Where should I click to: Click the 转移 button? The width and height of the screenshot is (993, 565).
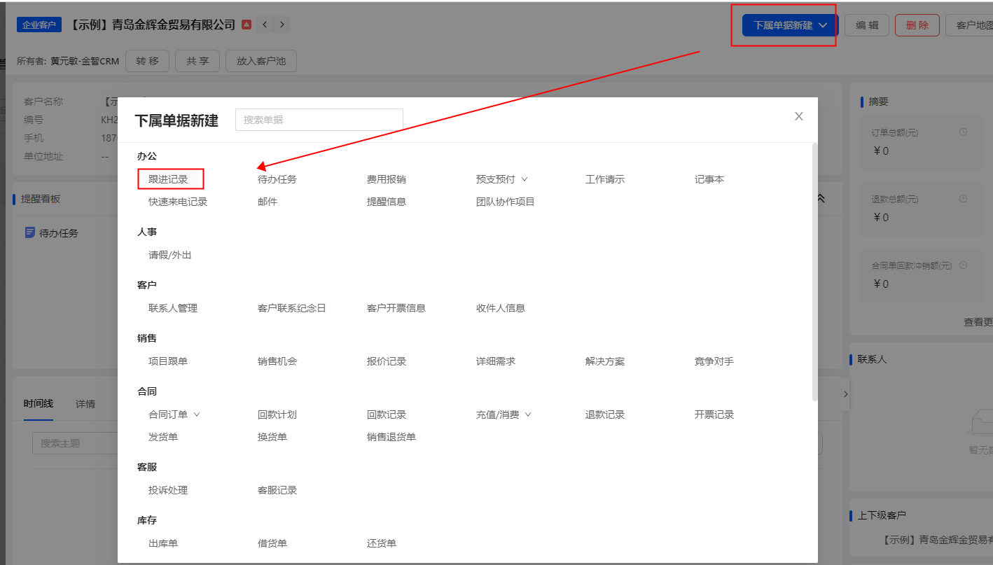(147, 61)
